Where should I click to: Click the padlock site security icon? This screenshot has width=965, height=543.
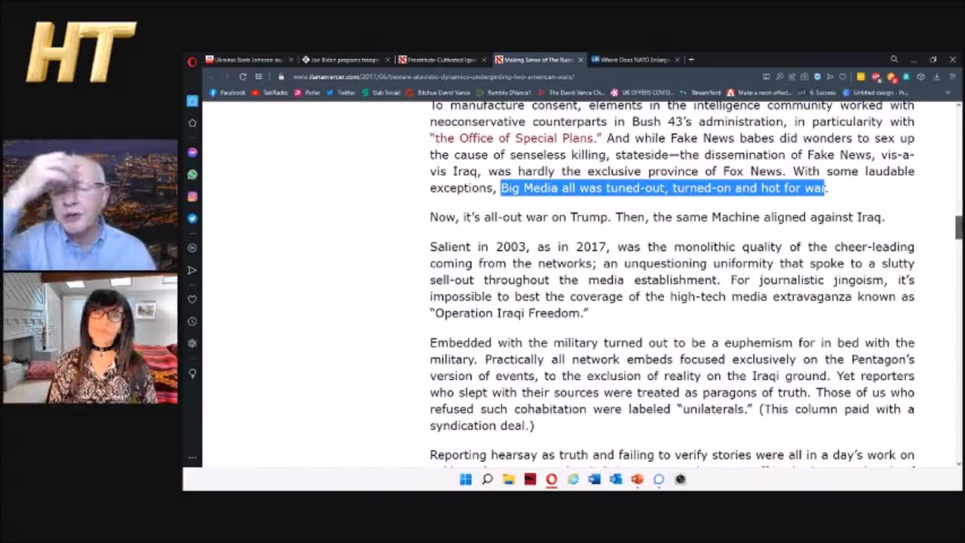[281, 76]
